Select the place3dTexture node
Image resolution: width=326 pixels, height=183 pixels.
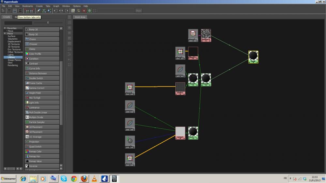[193, 35]
